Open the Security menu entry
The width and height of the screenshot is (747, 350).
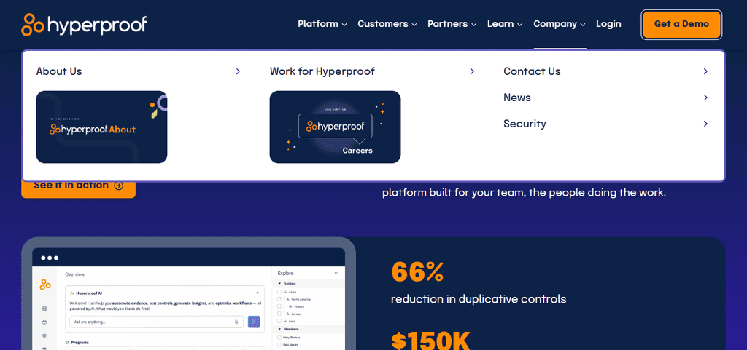[x=525, y=124]
